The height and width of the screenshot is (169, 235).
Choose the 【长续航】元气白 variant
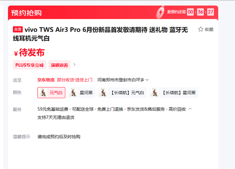pyautogui.click(x=122, y=93)
